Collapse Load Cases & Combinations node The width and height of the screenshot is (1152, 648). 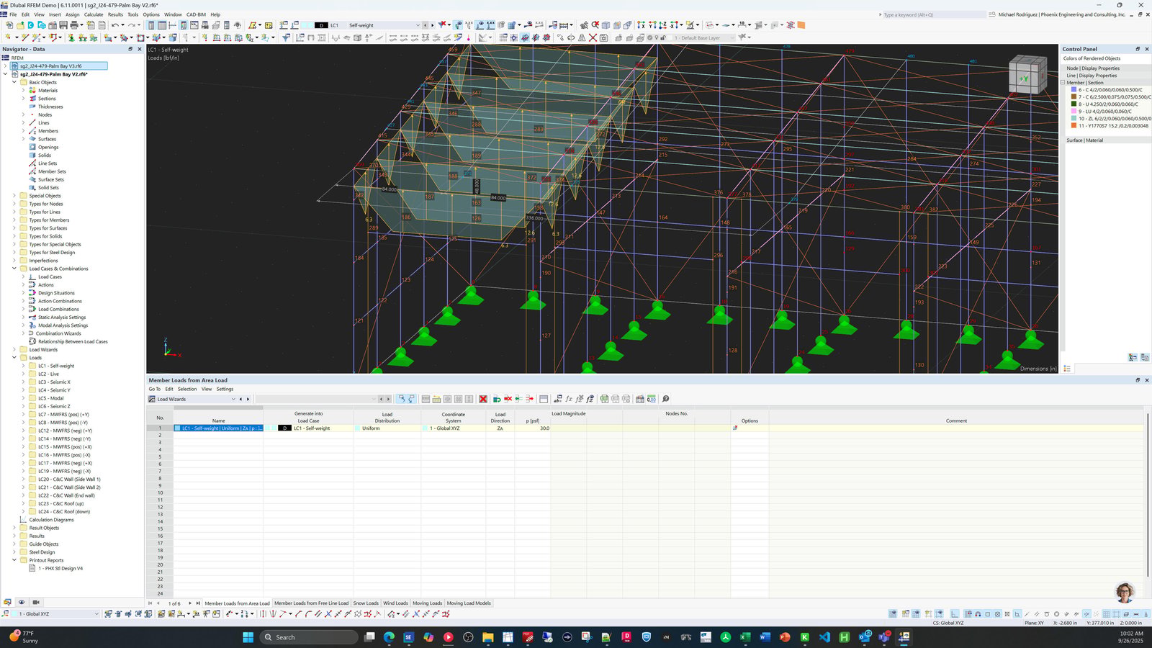point(14,269)
